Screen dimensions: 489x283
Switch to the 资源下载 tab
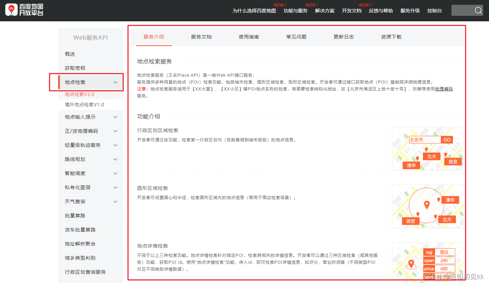[391, 37]
